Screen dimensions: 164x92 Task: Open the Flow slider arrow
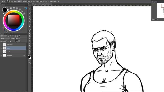(43, 1)
